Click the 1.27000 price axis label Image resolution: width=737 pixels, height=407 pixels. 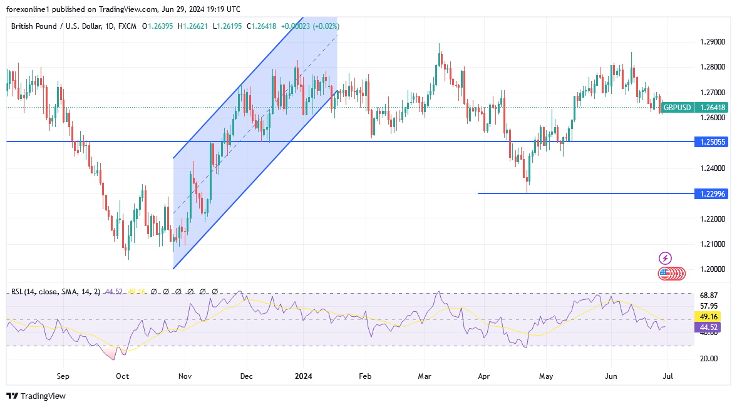coord(713,93)
